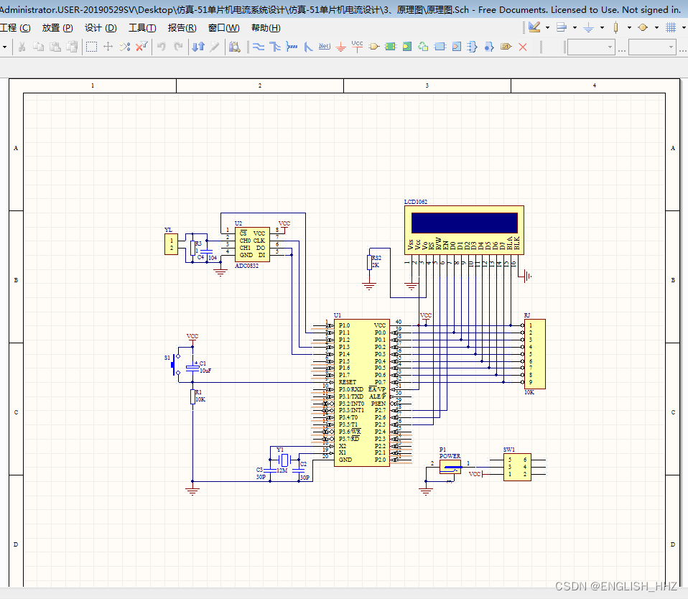Open the 工具(T) menu
This screenshot has width=688, height=599.
tap(142, 27)
